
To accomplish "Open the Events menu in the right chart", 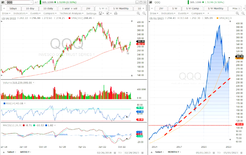I will point(183,13).
